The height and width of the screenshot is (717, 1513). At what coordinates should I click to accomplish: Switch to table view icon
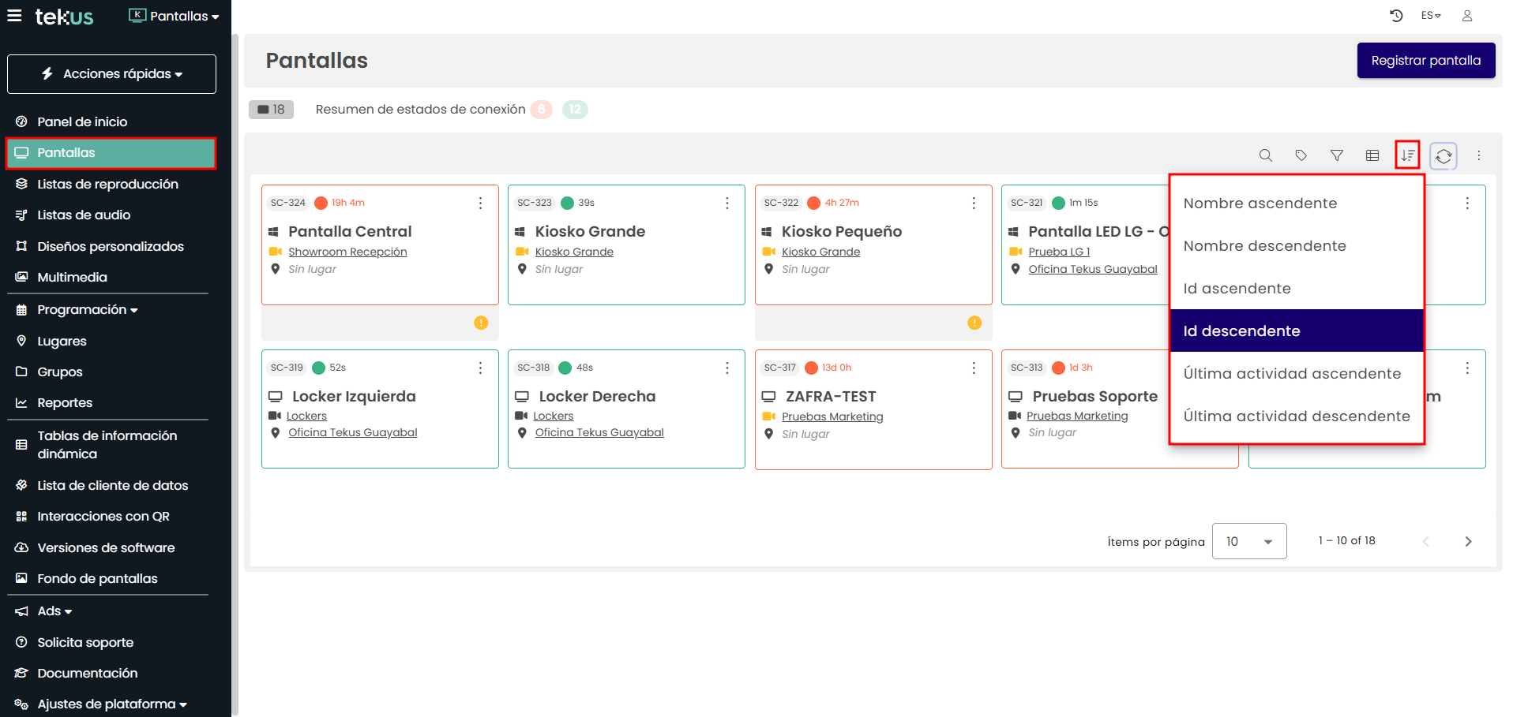pyautogui.click(x=1372, y=155)
